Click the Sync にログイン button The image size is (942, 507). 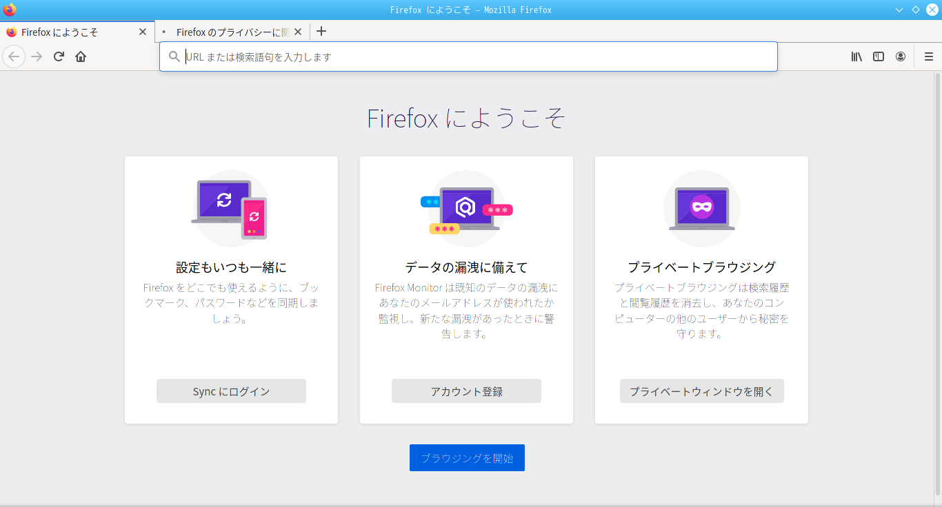231,391
